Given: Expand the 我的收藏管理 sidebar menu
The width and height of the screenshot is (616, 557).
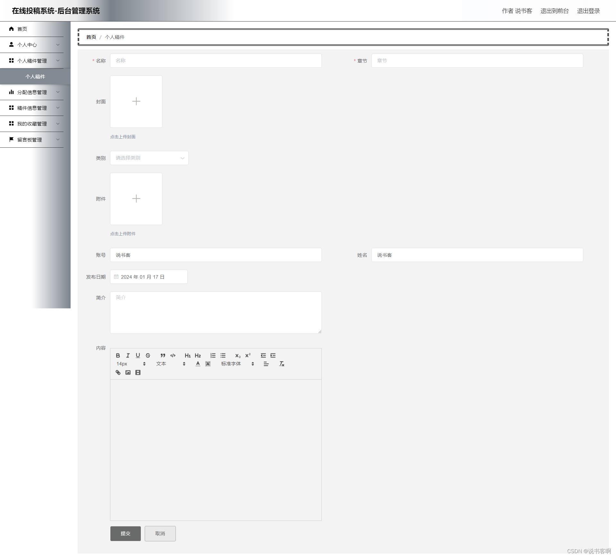Looking at the screenshot, I should click(32, 124).
